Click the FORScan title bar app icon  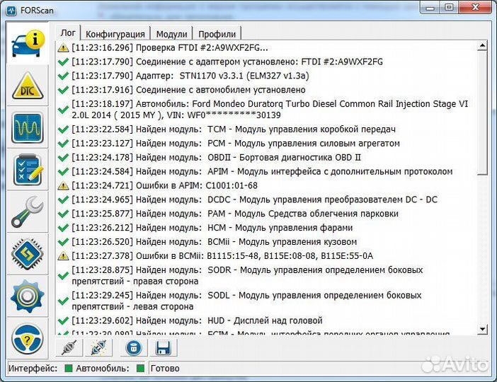[x=11, y=11]
